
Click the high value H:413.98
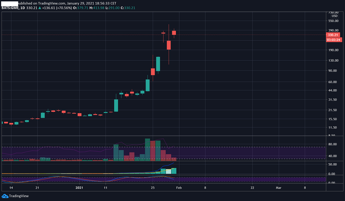coord(97,8)
